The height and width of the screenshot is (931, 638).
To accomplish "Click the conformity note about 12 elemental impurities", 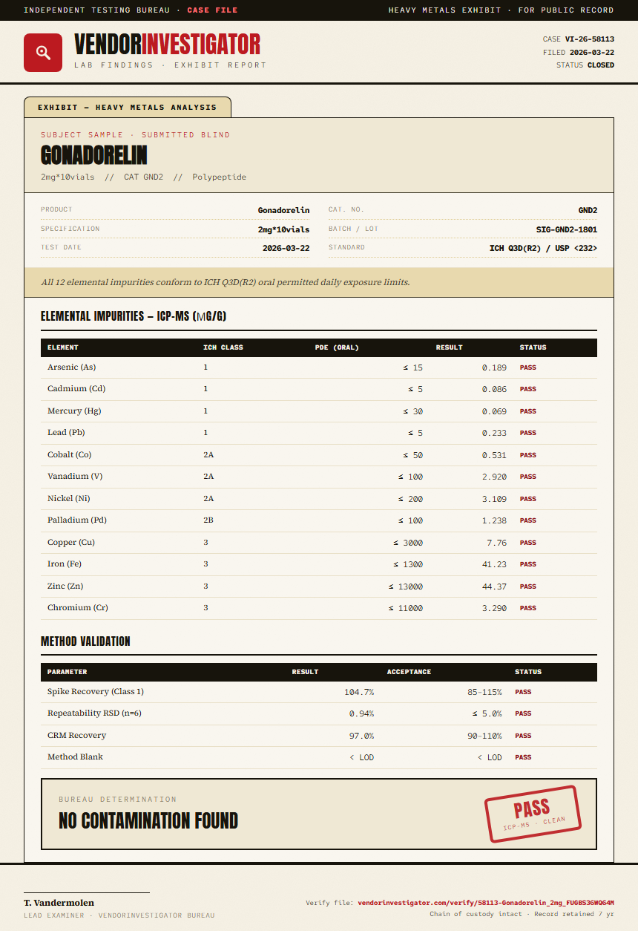I will [x=226, y=282].
